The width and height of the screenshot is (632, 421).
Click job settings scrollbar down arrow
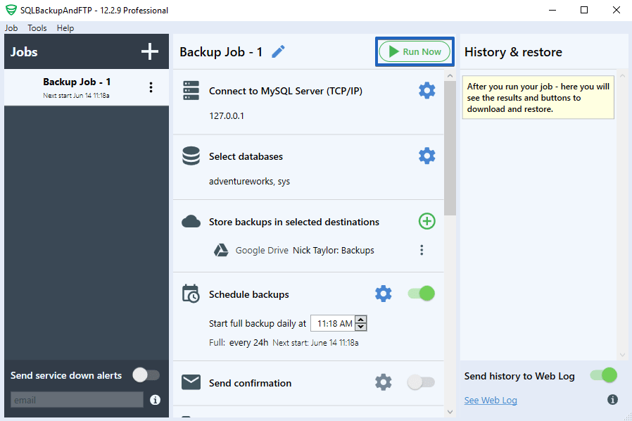pyautogui.click(x=450, y=412)
